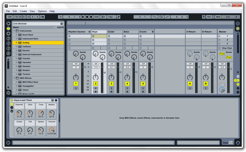
Task: Click the global Record button
Action: [91, 17]
